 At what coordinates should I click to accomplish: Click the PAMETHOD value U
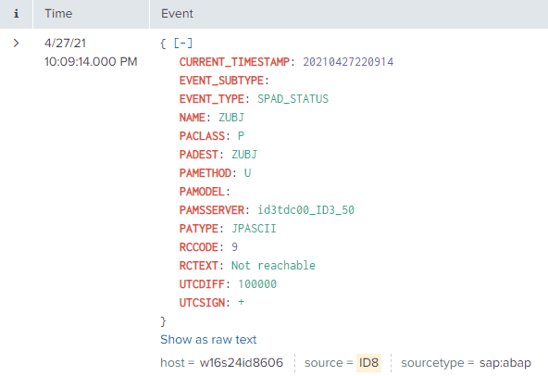247,173
